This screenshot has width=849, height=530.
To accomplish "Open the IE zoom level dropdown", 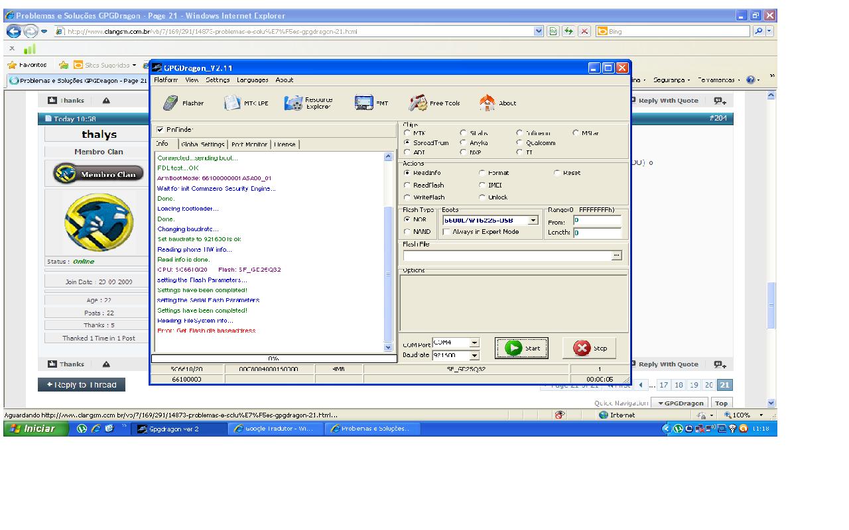I will pos(761,415).
